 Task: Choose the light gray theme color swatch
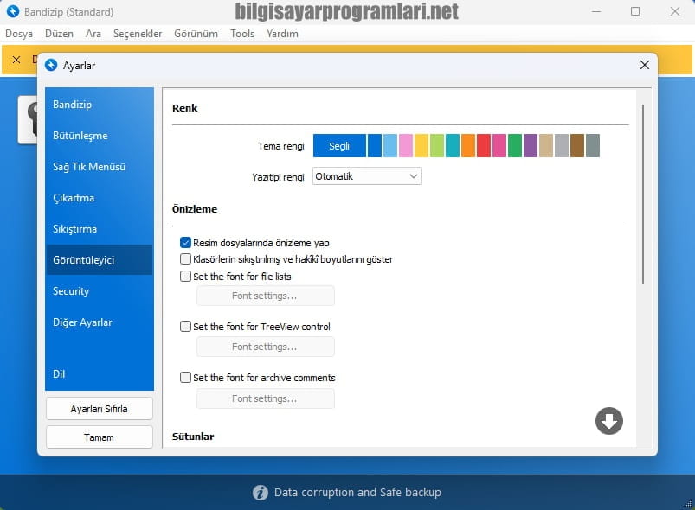click(562, 145)
